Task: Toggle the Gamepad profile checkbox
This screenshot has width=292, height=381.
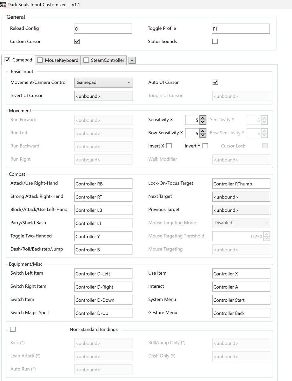Action: tap(8, 60)
